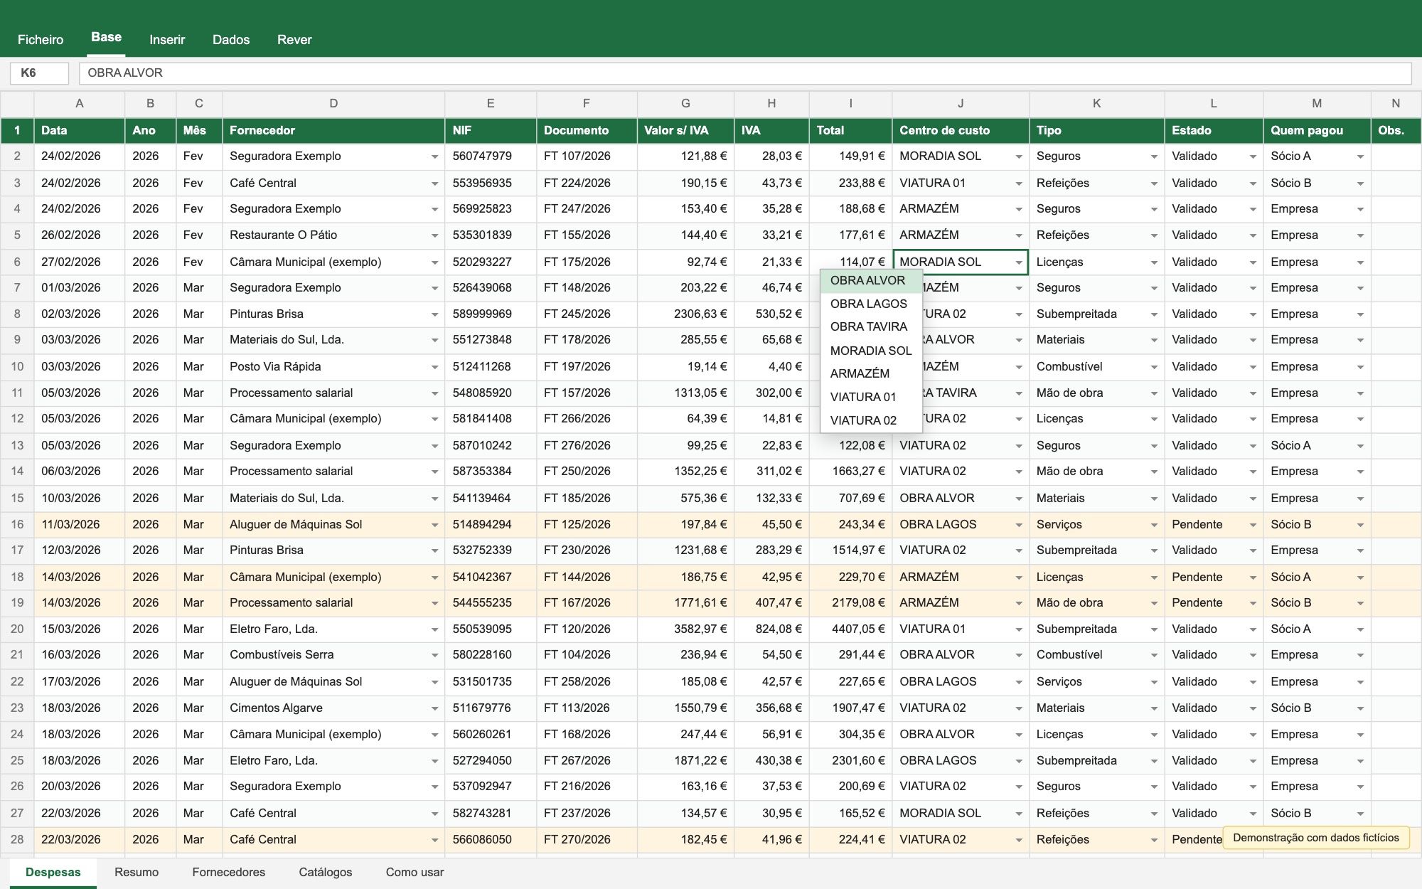Select the total cell 4407,05 €
The height and width of the screenshot is (889, 1422).
[850, 629]
